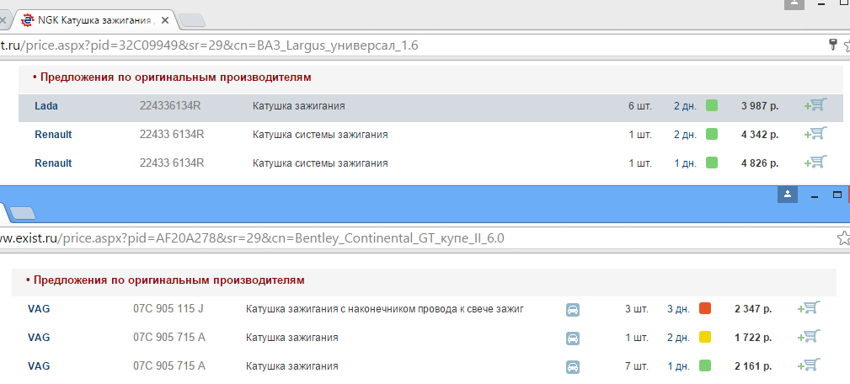Image resolution: width=850 pixels, height=384 pixels.
Task: Close the NGK Катушка зажигания tab
Action: pyautogui.click(x=165, y=20)
